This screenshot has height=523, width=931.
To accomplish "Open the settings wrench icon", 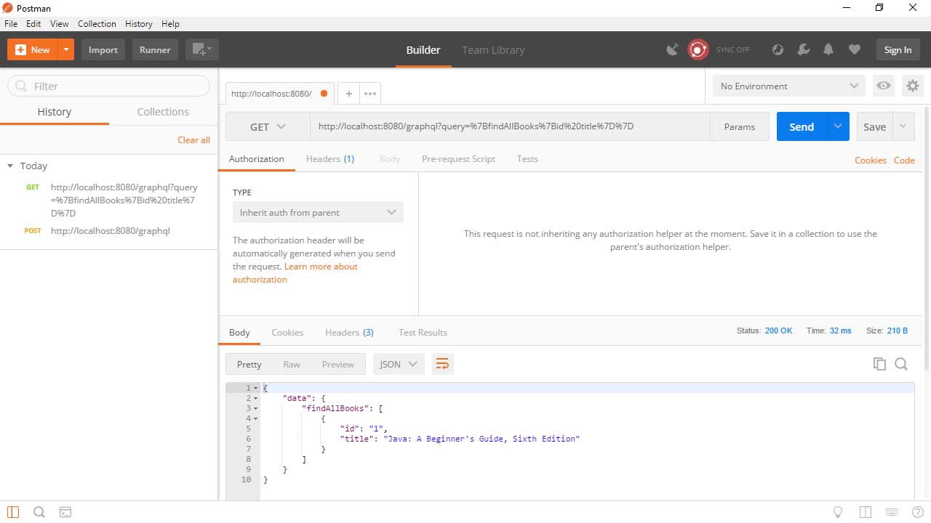I will tap(803, 49).
